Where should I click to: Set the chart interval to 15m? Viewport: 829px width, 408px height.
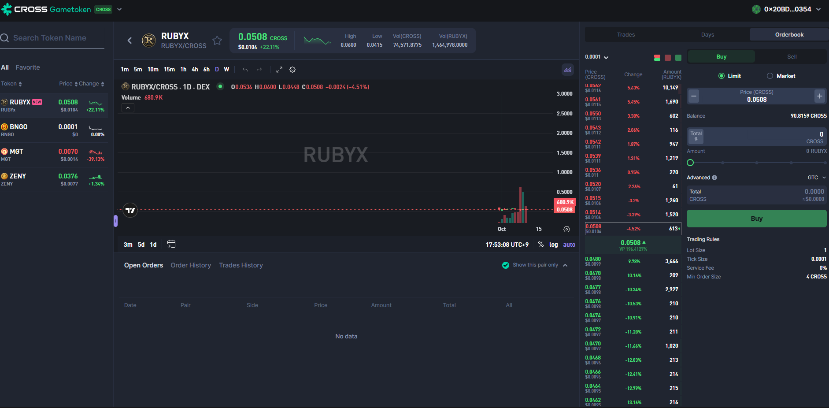point(169,69)
